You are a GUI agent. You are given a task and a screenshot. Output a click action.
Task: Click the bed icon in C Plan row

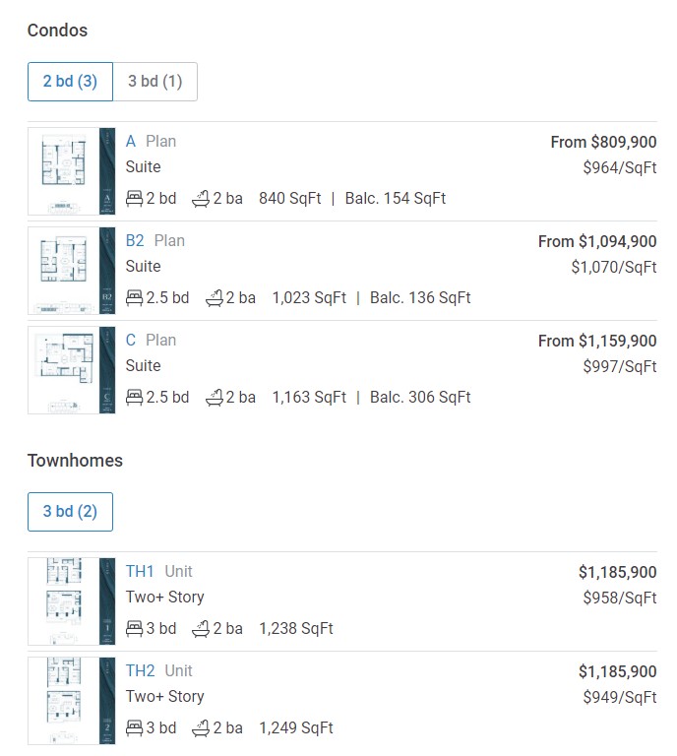point(135,397)
